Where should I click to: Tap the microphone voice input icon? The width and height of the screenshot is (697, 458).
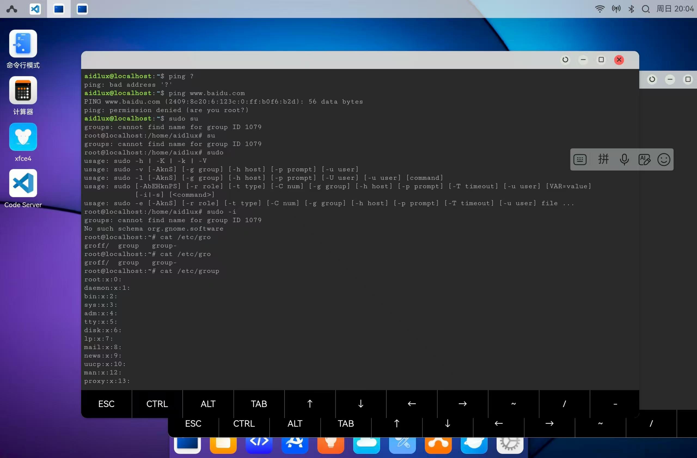point(624,159)
